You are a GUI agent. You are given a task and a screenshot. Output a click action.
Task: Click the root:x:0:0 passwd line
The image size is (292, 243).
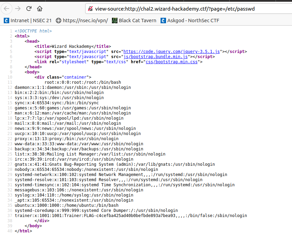tap(83, 82)
